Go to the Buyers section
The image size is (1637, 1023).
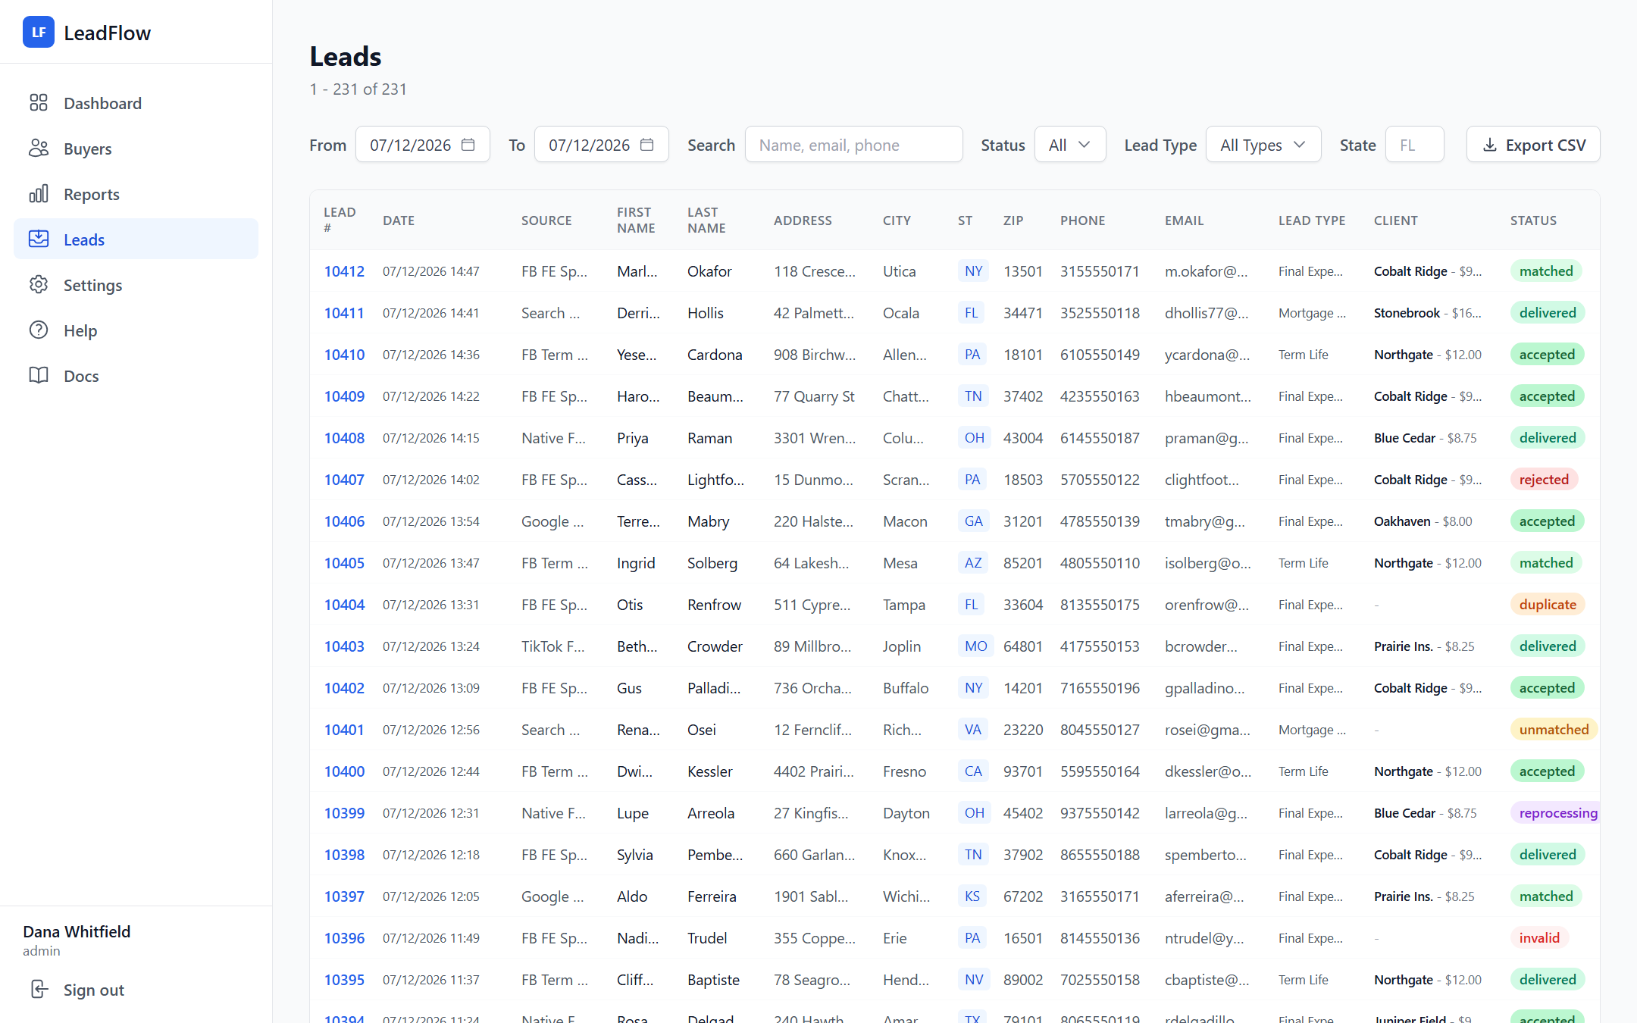tap(136, 148)
